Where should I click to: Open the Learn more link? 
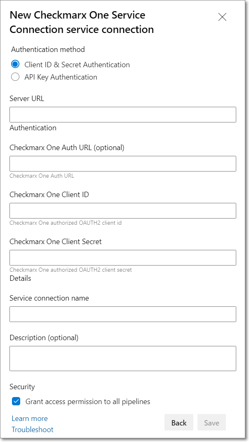point(30,418)
